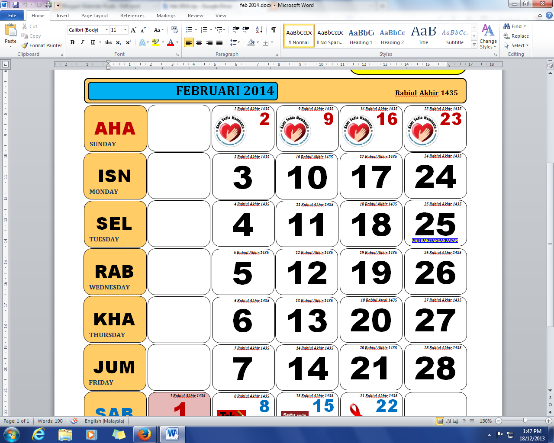
Task: Click the Zoom Out minus button
Action: (x=499, y=421)
